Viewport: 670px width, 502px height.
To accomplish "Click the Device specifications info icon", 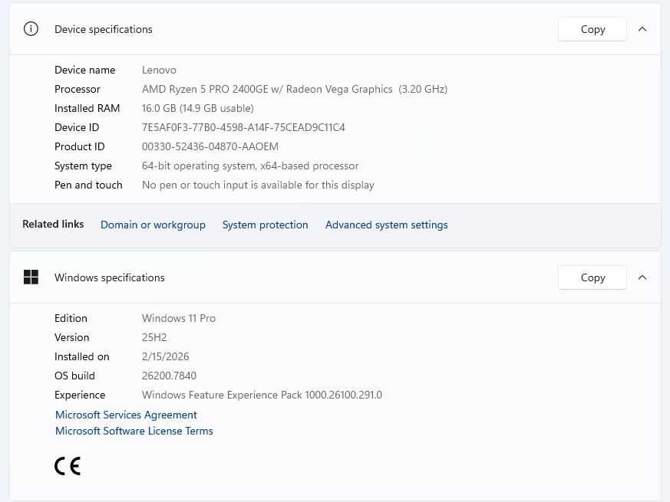I will (31, 29).
